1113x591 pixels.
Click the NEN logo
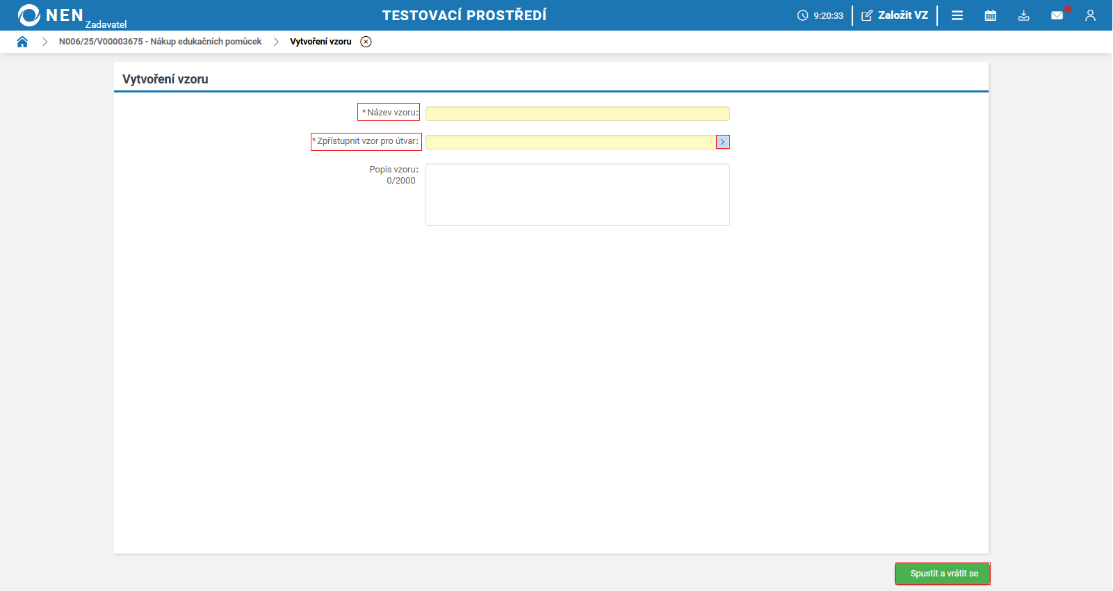click(50, 15)
